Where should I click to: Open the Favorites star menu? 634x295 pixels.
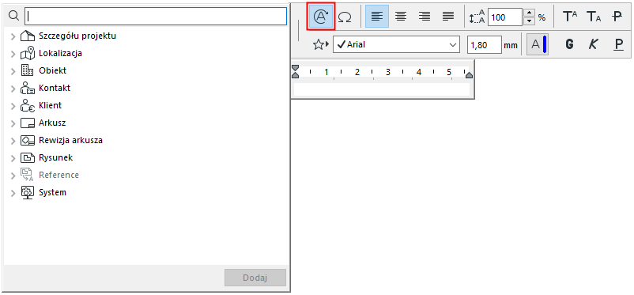(321, 44)
